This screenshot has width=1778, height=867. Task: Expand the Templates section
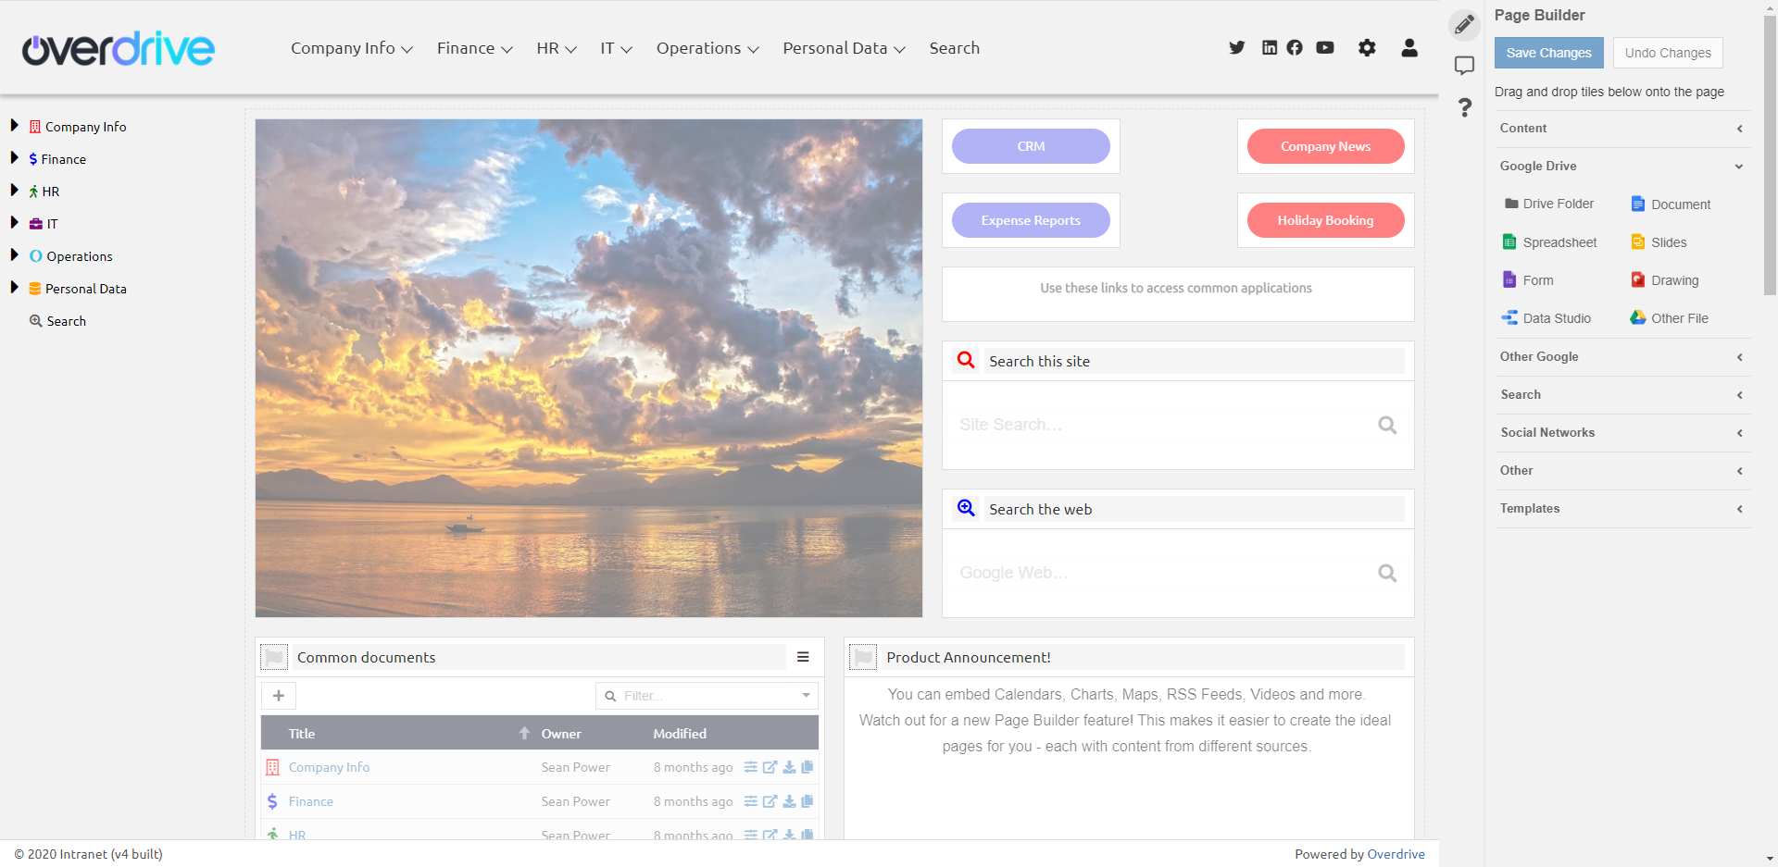tap(1622, 509)
